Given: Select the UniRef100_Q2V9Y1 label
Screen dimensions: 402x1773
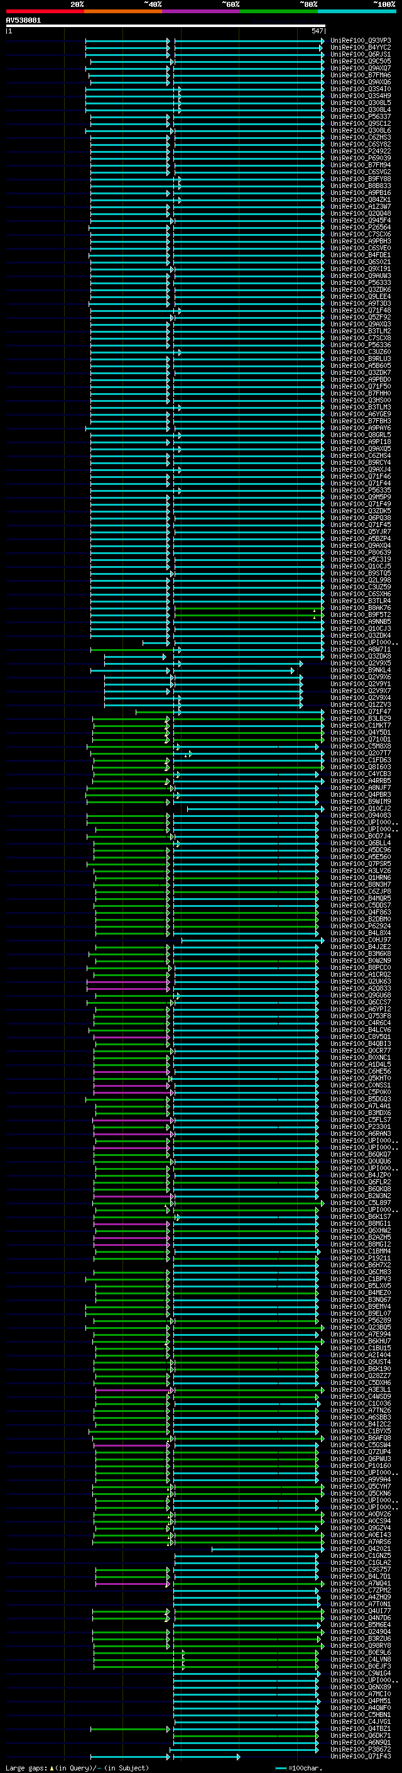Looking at the screenshot, I should tap(360, 684).
